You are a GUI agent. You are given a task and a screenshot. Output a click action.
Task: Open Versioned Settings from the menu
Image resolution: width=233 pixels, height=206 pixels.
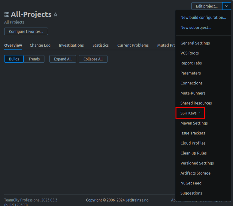tap(197, 163)
